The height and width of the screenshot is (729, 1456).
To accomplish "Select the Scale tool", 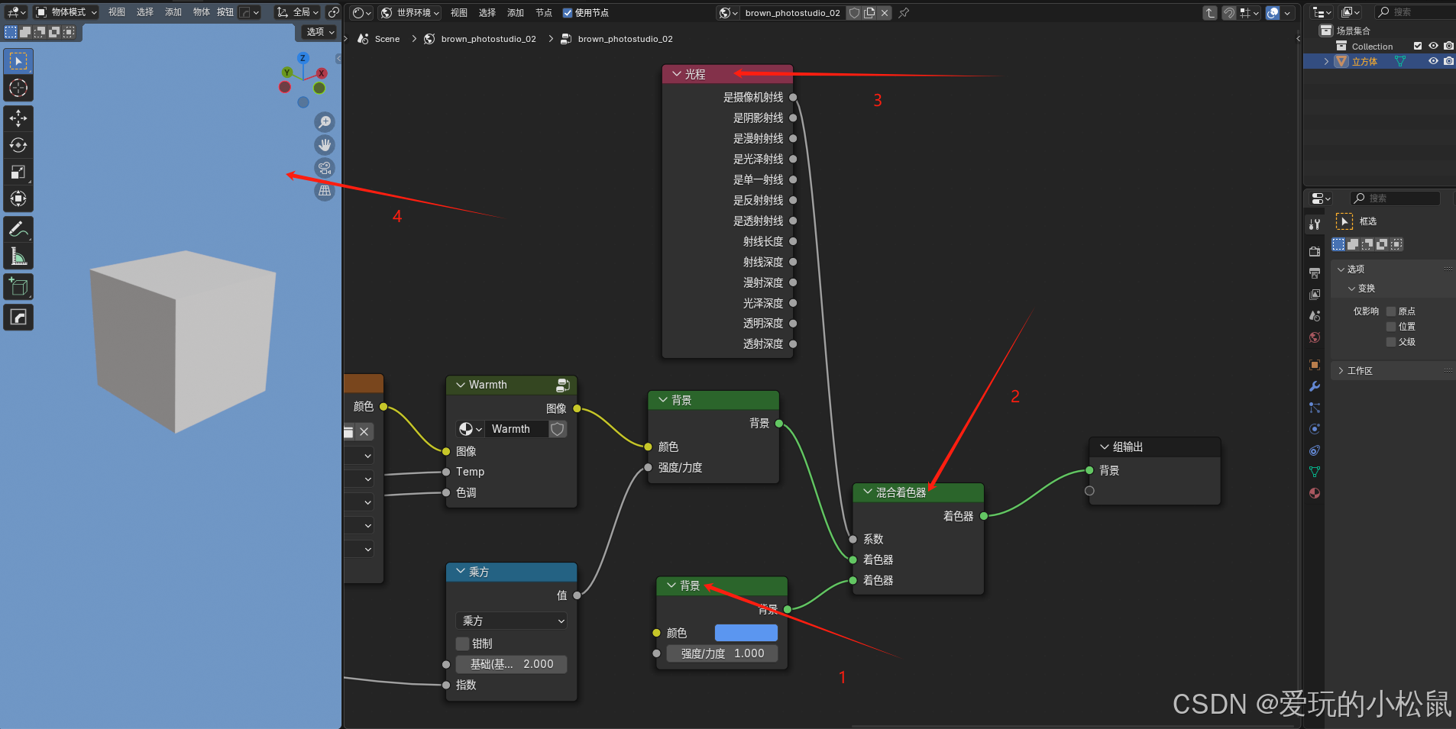I will point(18,172).
